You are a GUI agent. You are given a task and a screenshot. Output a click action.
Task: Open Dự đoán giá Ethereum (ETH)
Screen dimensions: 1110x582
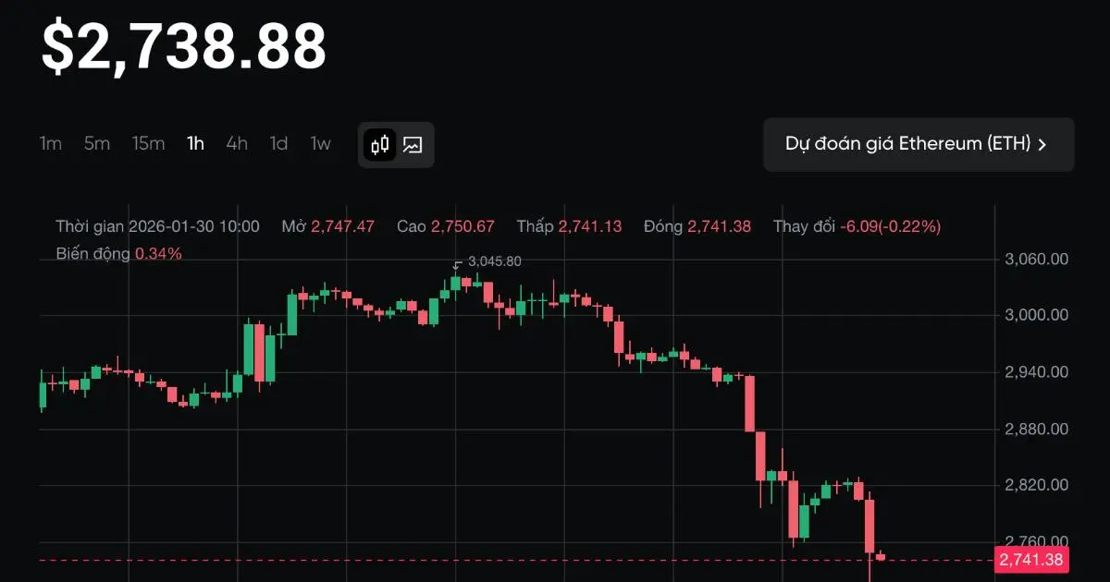[x=919, y=144]
